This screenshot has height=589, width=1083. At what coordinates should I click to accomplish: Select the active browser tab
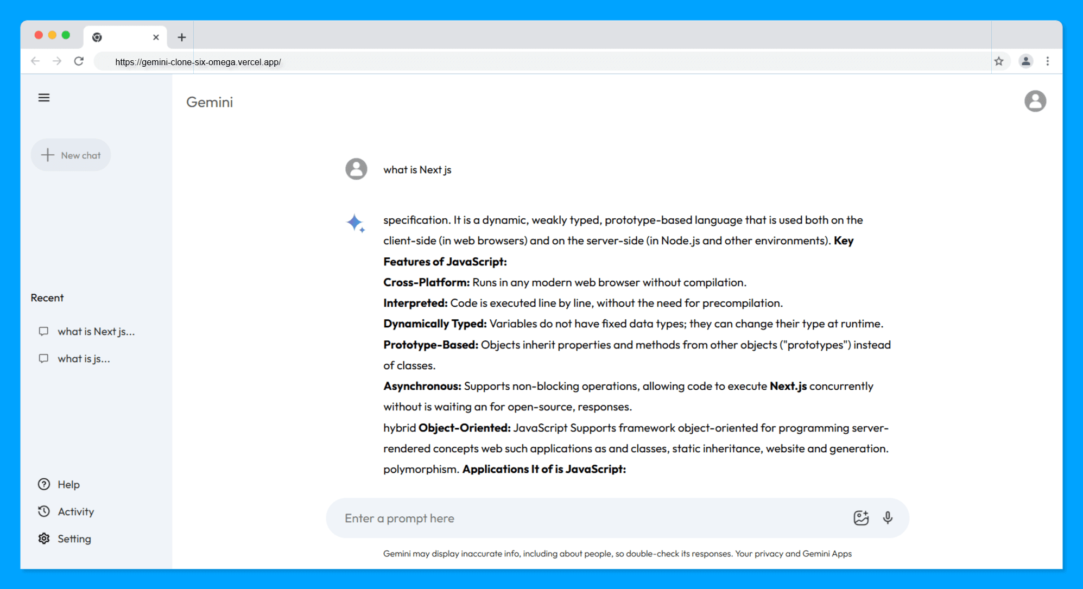[125, 37]
